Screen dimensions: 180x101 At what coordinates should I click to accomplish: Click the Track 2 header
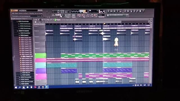[39, 33]
